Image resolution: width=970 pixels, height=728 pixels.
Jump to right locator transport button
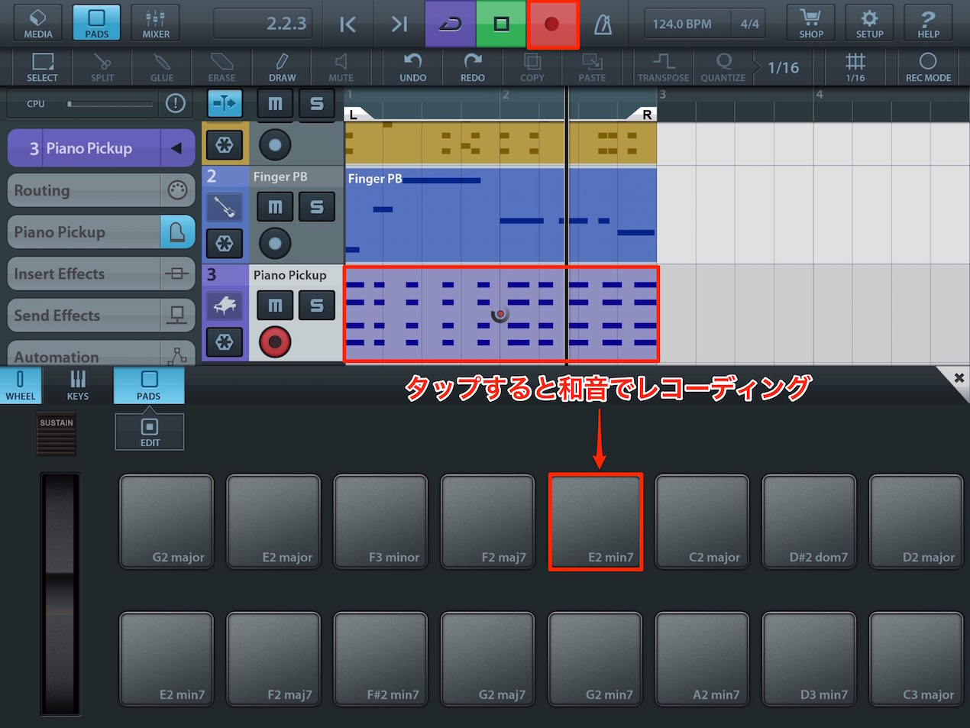(x=399, y=24)
